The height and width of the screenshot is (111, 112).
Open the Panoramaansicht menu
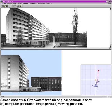[x=18, y=3]
